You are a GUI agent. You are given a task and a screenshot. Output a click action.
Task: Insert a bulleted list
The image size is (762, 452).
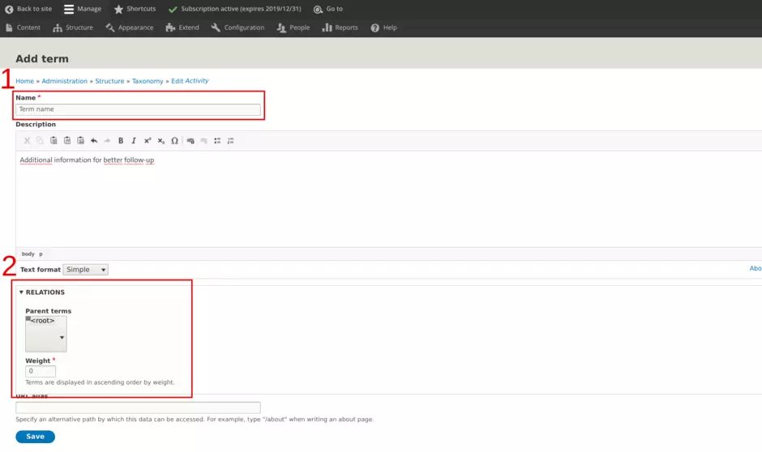coord(217,141)
